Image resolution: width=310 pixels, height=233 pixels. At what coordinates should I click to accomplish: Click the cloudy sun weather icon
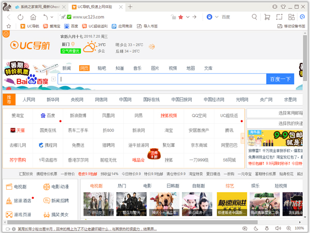89,46
